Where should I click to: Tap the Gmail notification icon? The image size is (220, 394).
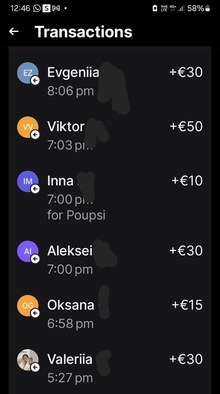[x=56, y=9]
